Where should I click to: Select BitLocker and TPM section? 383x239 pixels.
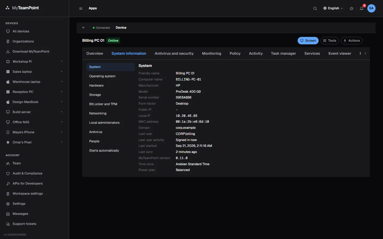pyautogui.click(x=111, y=104)
